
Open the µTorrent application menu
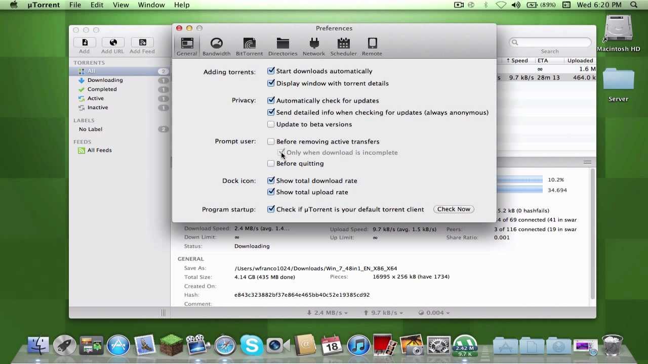(x=44, y=5)
